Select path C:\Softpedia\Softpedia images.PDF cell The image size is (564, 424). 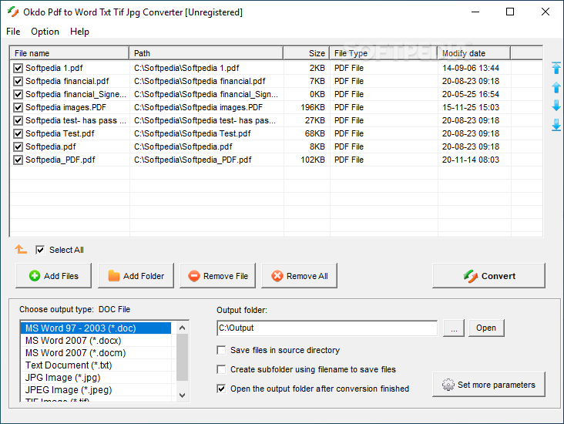206,107
